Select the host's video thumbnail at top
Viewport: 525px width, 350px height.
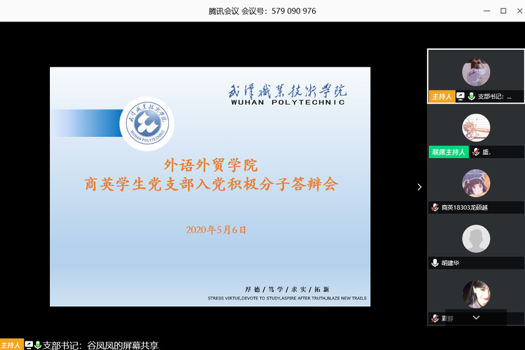[x=476, y=71]
